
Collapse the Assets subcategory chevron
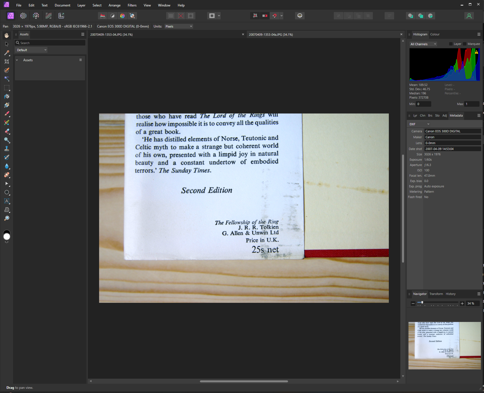pyautogui.click(x=17, y=60)
